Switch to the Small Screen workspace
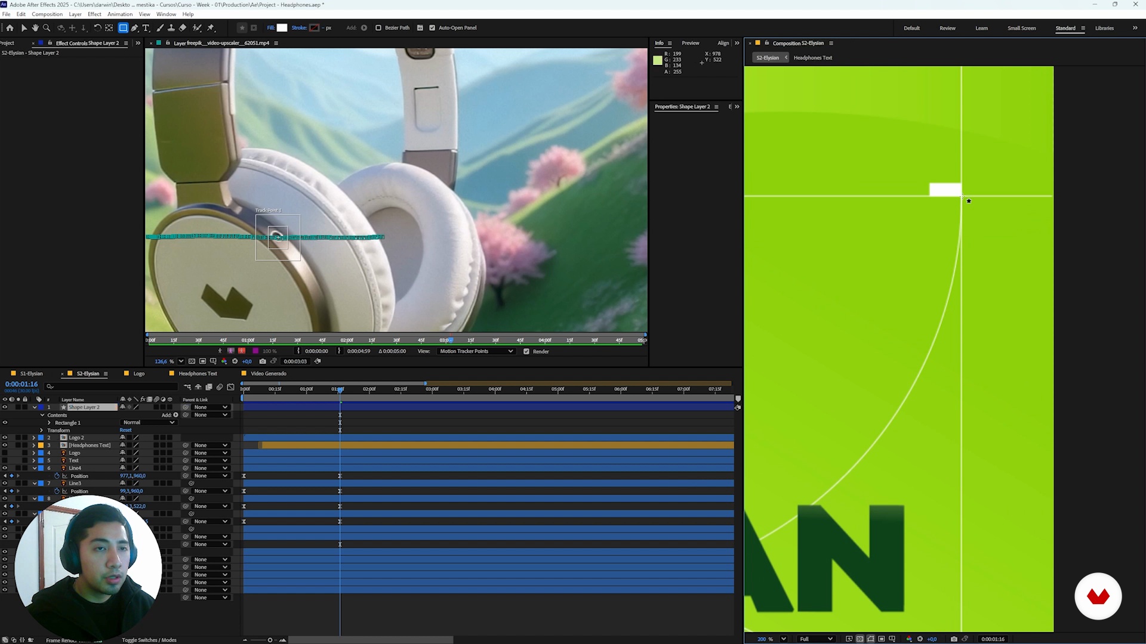Viewport: 1146px width, 644px height. [x=1021, y=29]
